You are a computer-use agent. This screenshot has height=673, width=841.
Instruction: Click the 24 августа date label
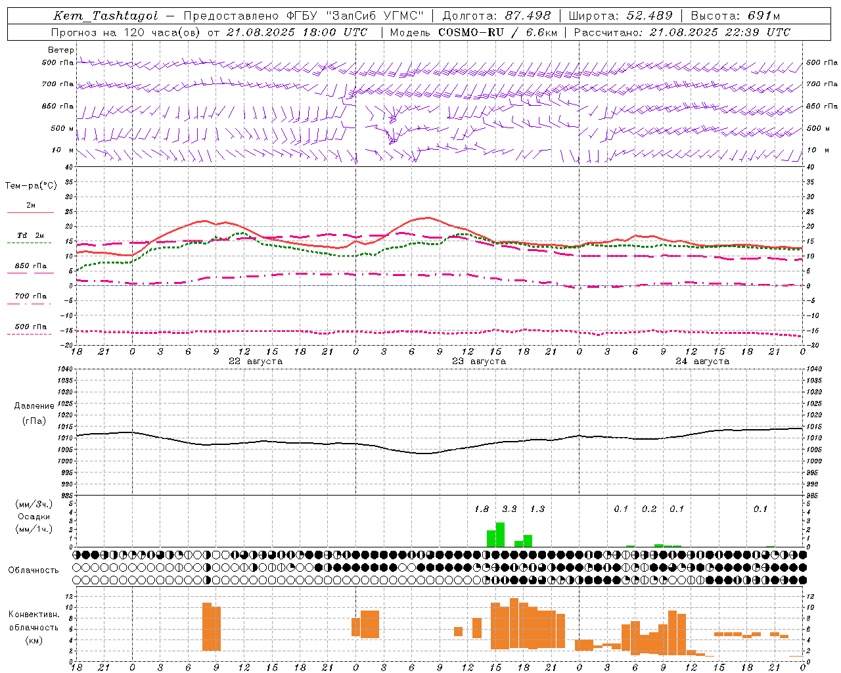(702, 361)
